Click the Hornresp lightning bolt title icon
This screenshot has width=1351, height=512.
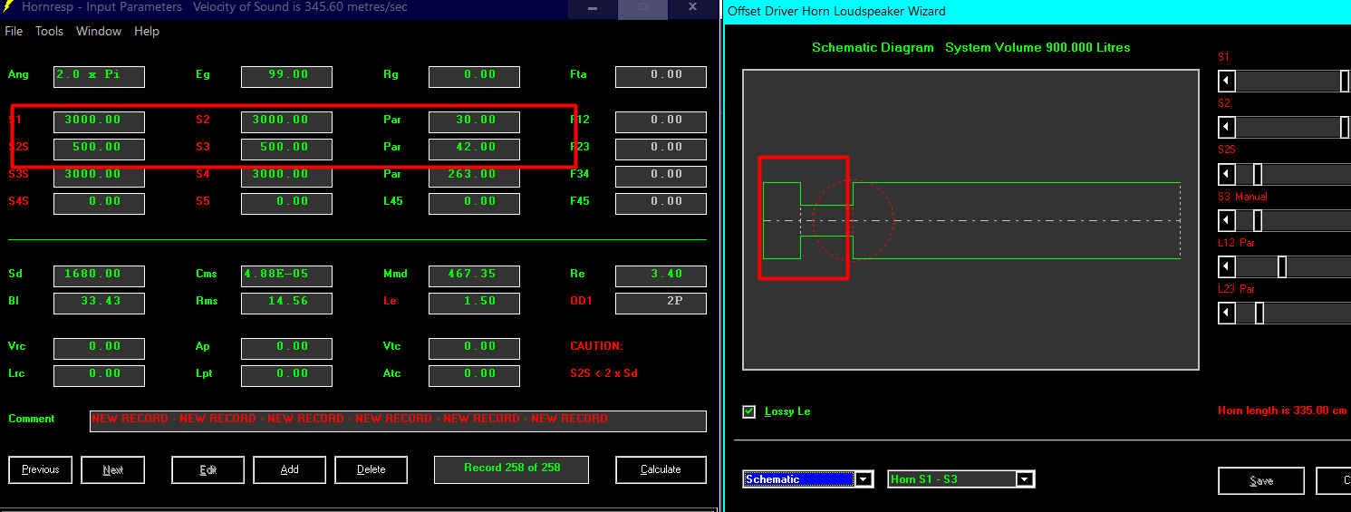tap(8, 7)
